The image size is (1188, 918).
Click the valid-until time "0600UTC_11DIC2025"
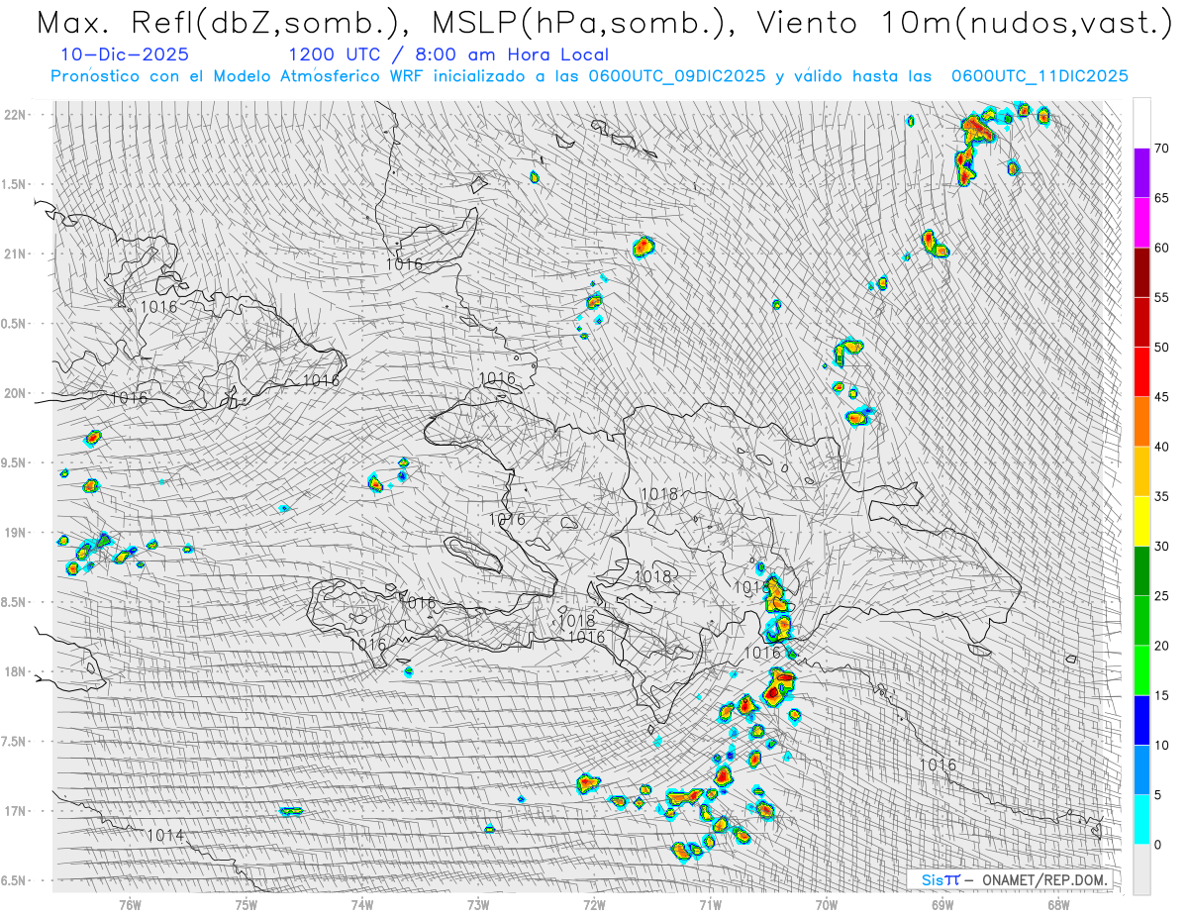(1039, 76)
